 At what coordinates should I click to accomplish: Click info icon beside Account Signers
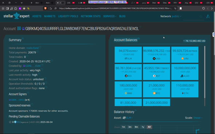(28, 93)
